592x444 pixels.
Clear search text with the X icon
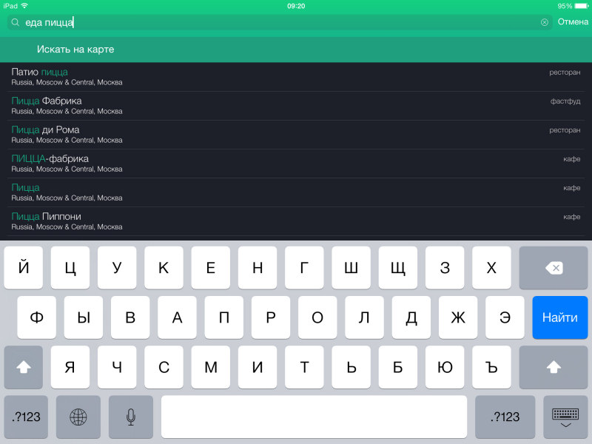pos(545,22)
